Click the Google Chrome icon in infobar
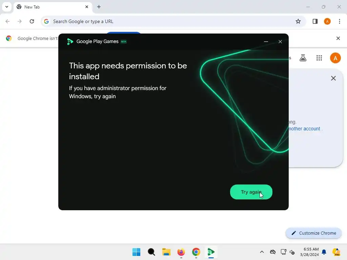 point(8,38)
